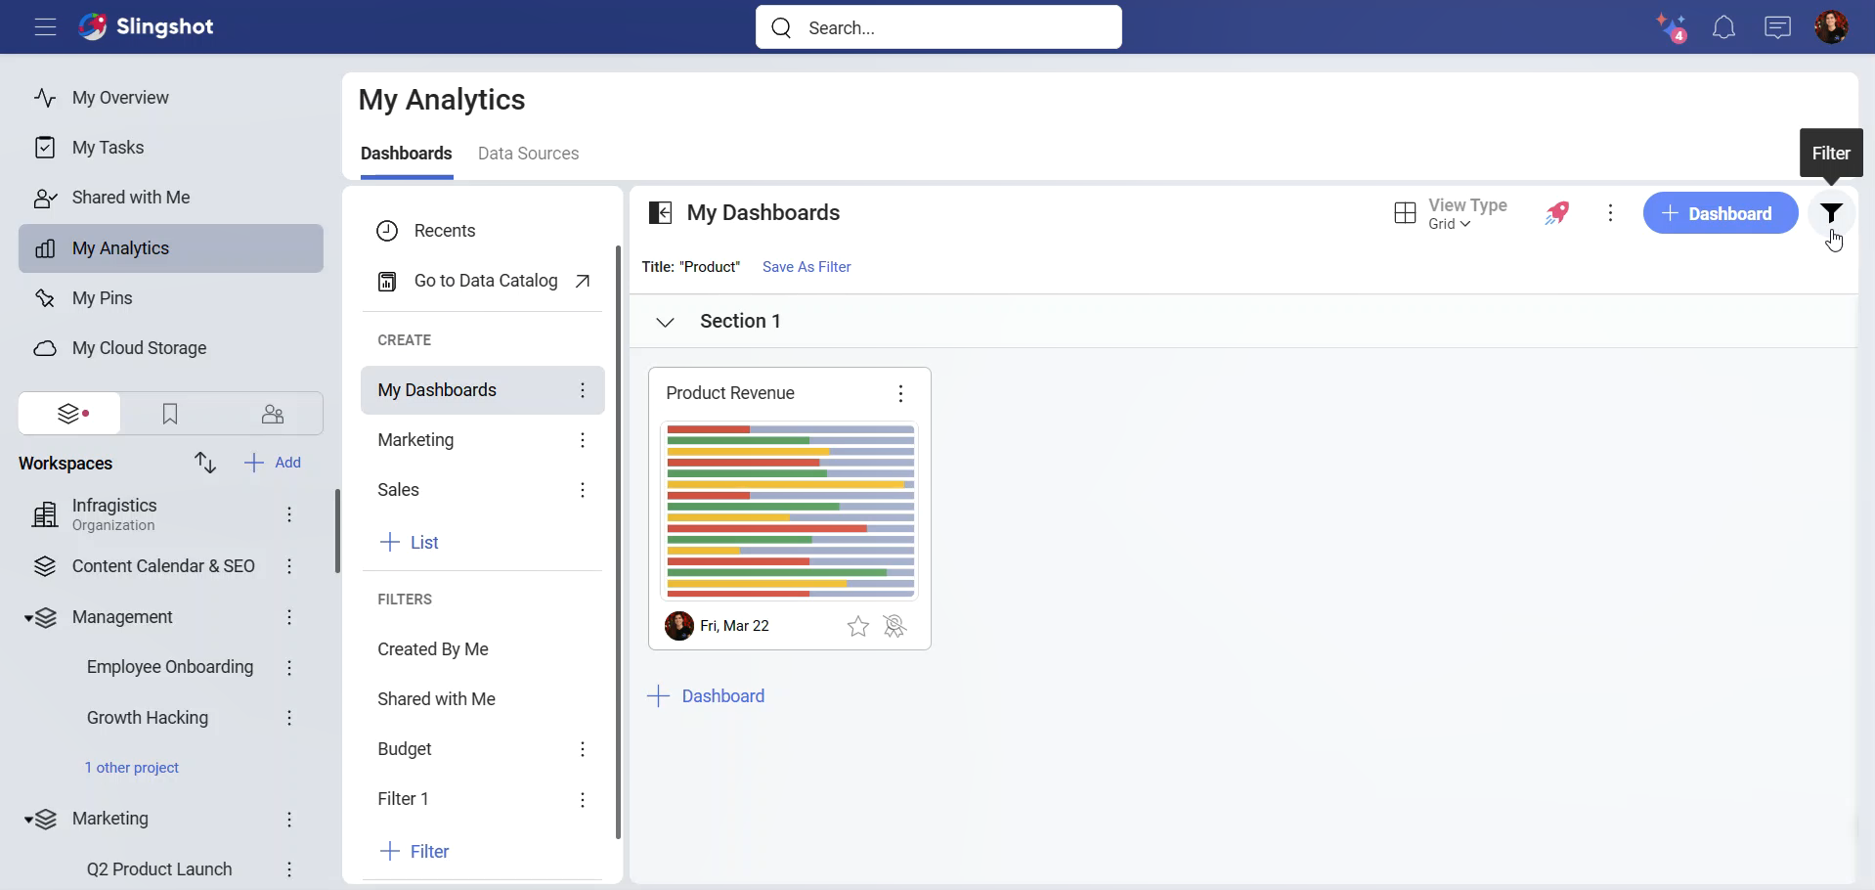Switch to the Data Sources tab
The image size is (1875, 890).
(x=528, y=154)
